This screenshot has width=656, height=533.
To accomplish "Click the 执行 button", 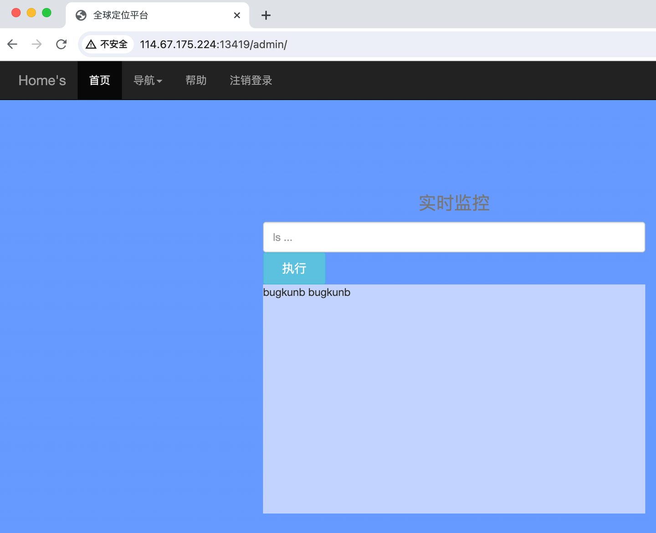I will click(x=294, y=269).
